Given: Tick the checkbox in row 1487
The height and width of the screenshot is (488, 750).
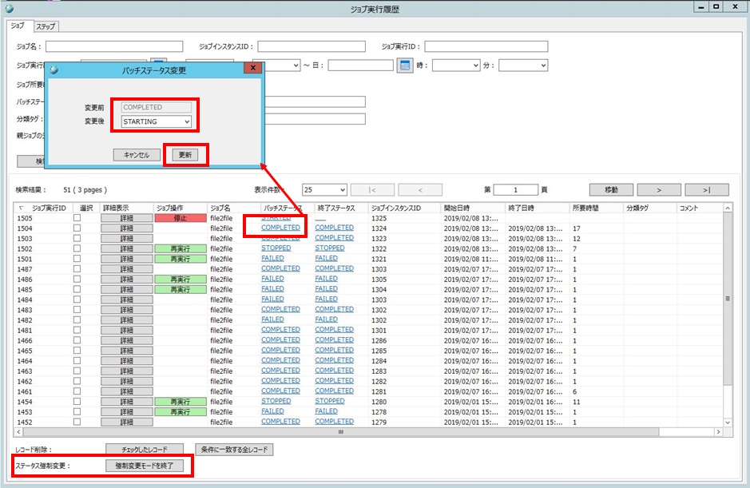Looking at the screenshot, I should click(77, 268).
